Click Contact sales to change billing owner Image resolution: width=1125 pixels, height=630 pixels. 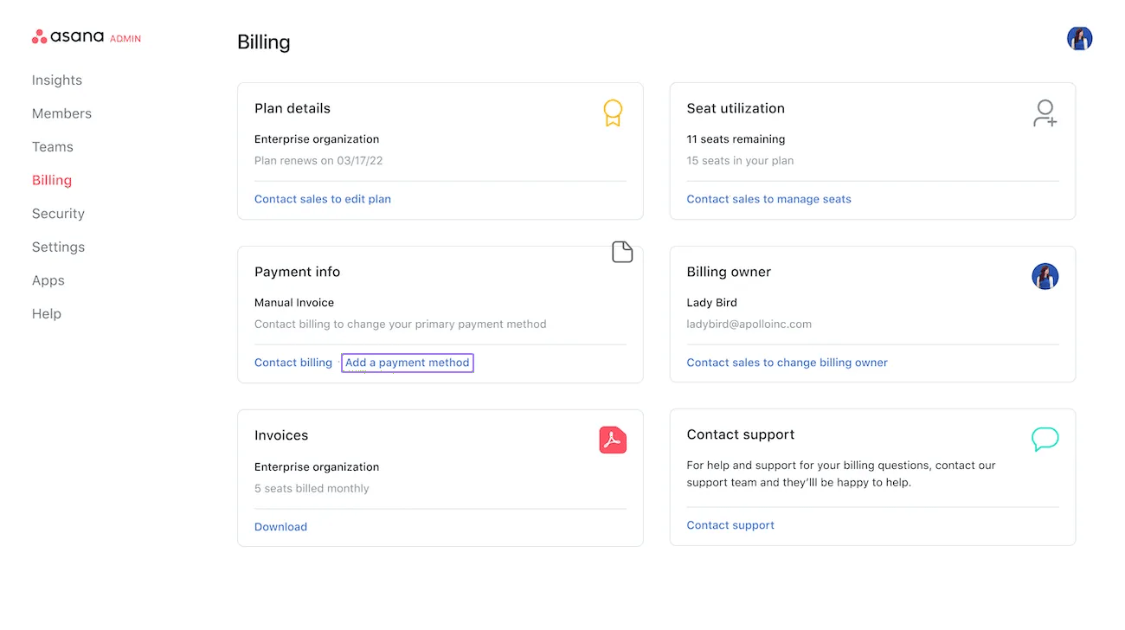787,363
